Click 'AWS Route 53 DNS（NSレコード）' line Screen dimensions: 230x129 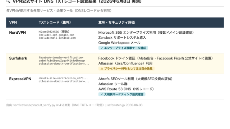126,89
